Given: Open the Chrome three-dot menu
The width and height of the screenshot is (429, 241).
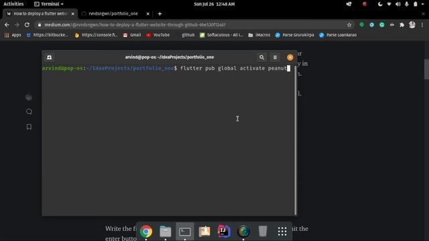Looking at the screenshot, I should coord(422,25).
